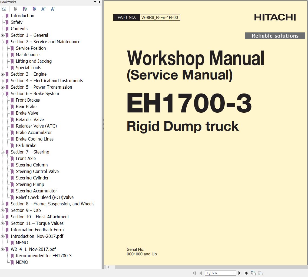
Task: Increase bookmark text size with A+
Action: (43, 9)
